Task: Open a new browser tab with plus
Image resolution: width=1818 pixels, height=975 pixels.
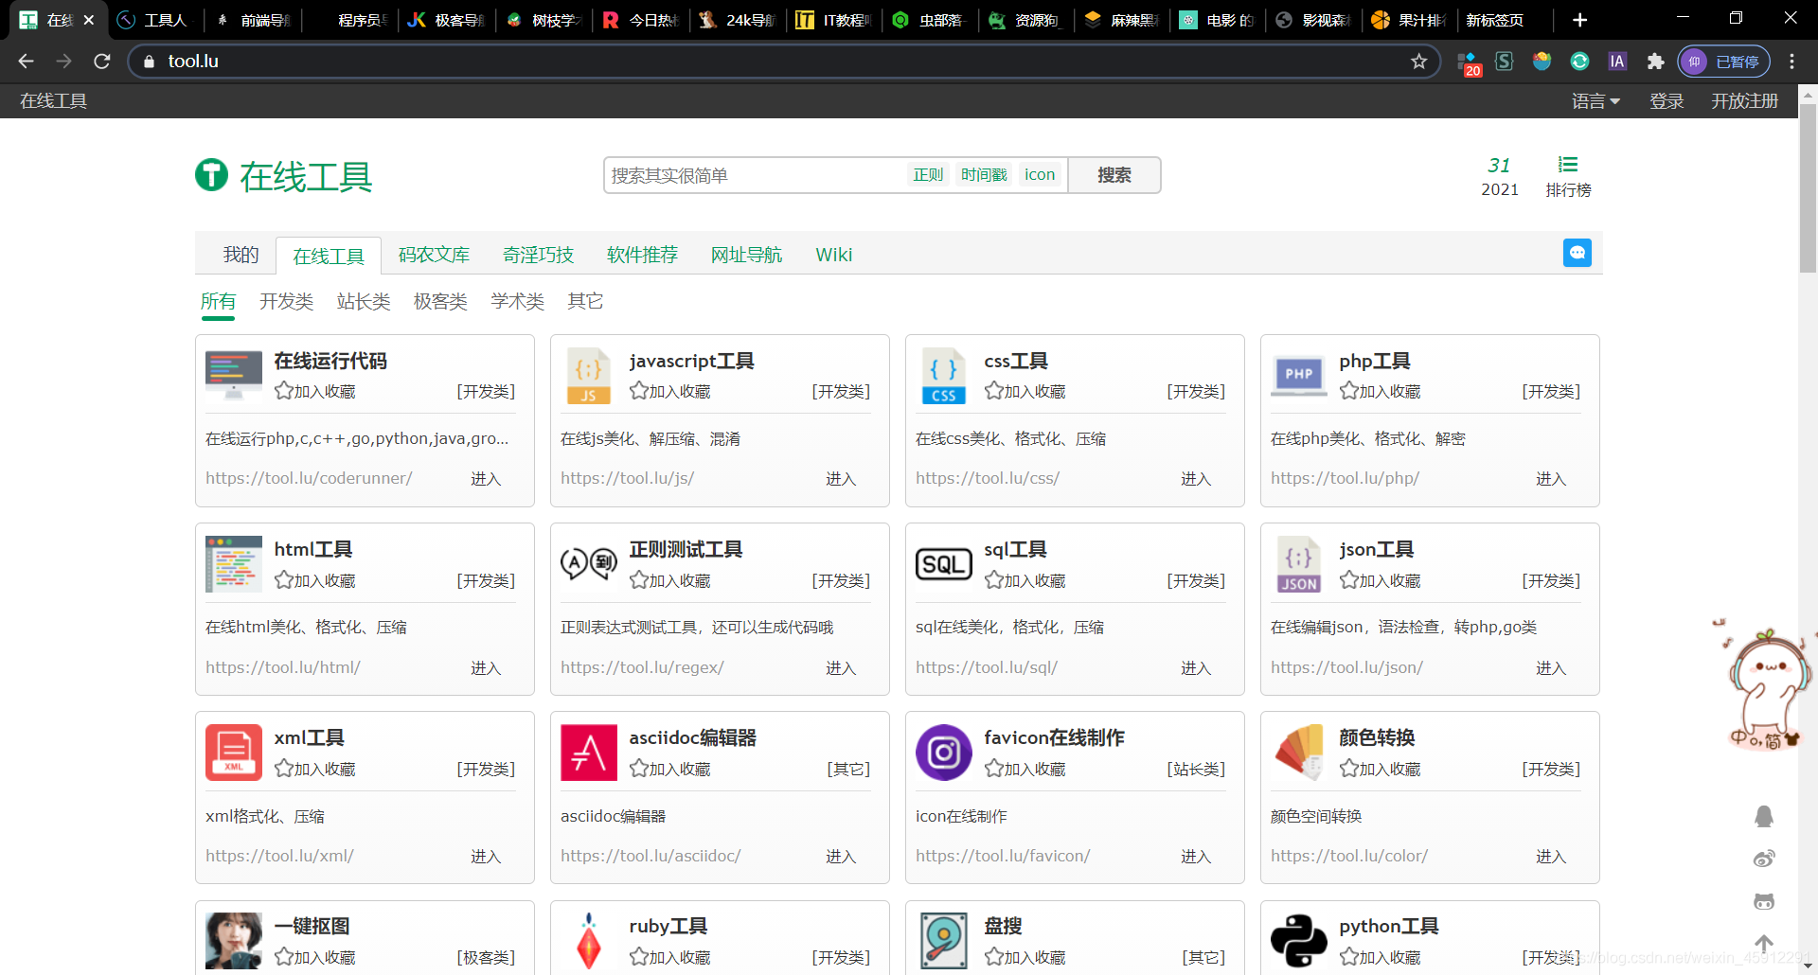Action: [1579, 20]
